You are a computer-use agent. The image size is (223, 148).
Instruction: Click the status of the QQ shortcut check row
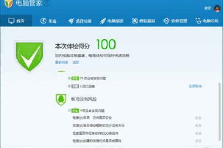pos(198,141)
